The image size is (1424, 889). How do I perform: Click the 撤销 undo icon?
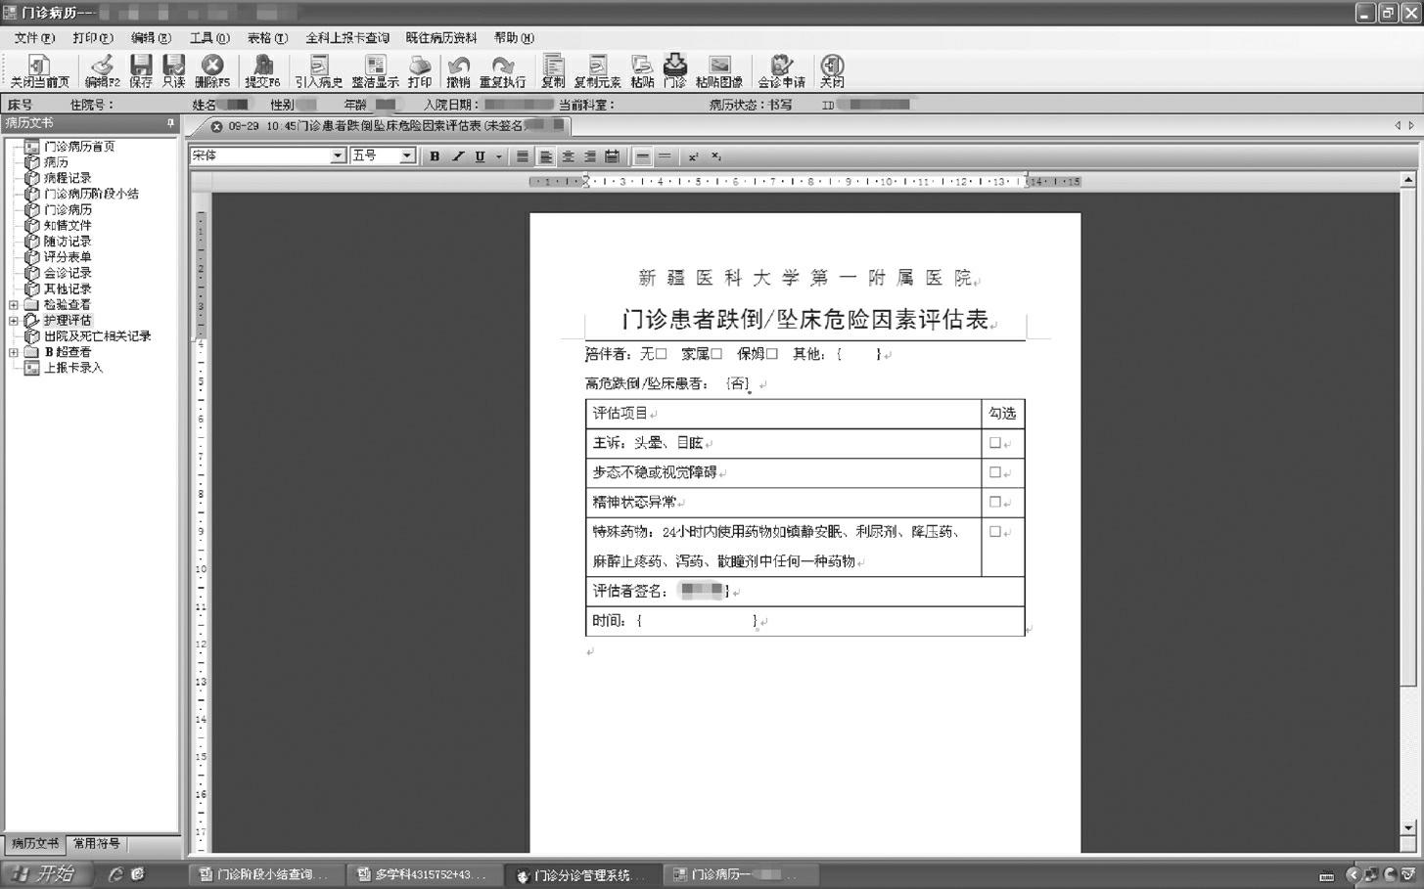458,71
